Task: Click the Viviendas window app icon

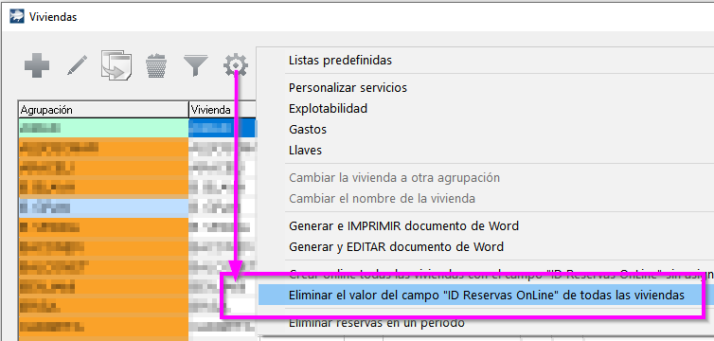Action: point(17,17)
